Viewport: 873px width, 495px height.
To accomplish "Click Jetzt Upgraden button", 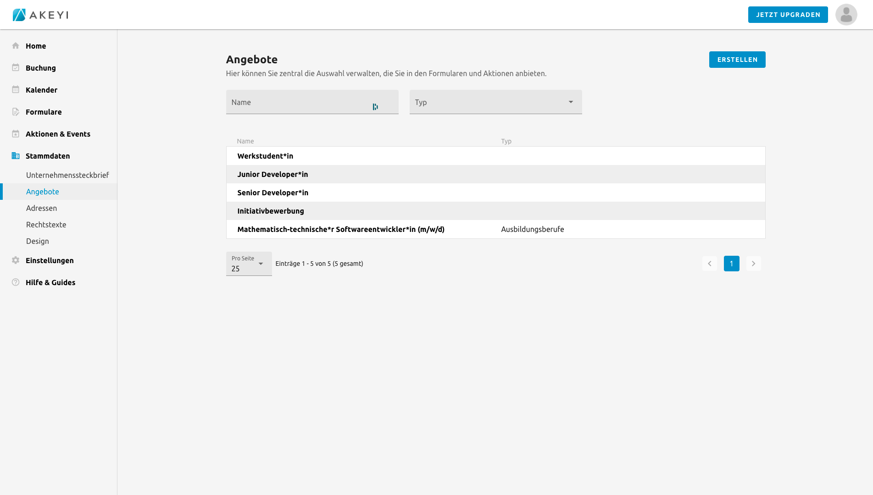I will click(788, 15).
